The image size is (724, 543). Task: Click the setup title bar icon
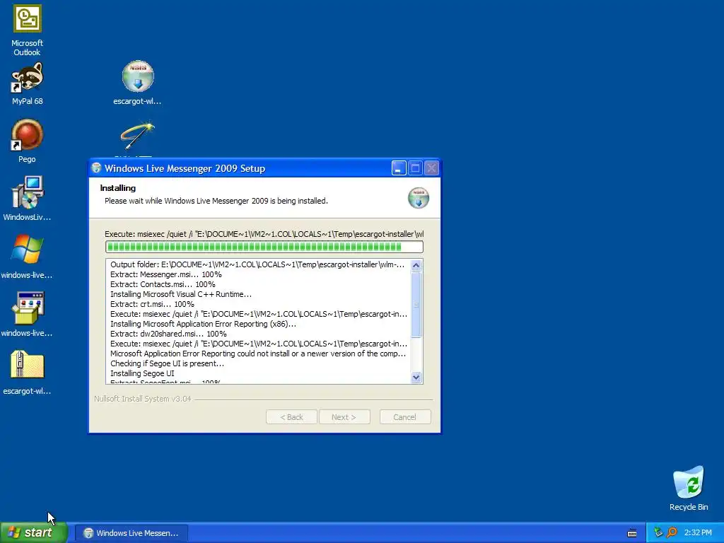[x=96, y=168]
